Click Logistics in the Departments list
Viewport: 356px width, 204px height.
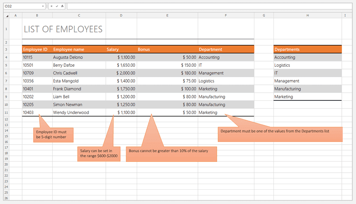click(308, 65)
